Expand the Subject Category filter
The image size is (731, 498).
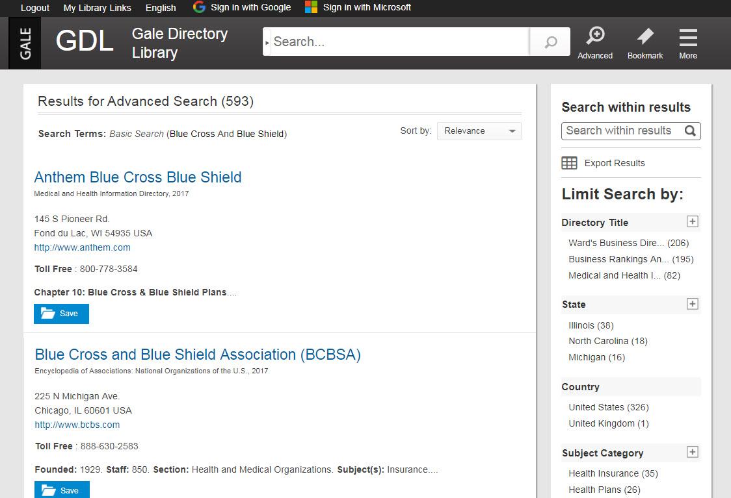[693, 452]
